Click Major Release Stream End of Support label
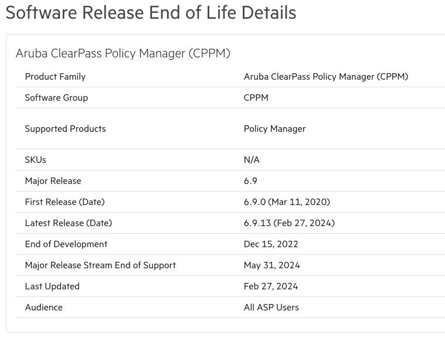 click(100, 265)
